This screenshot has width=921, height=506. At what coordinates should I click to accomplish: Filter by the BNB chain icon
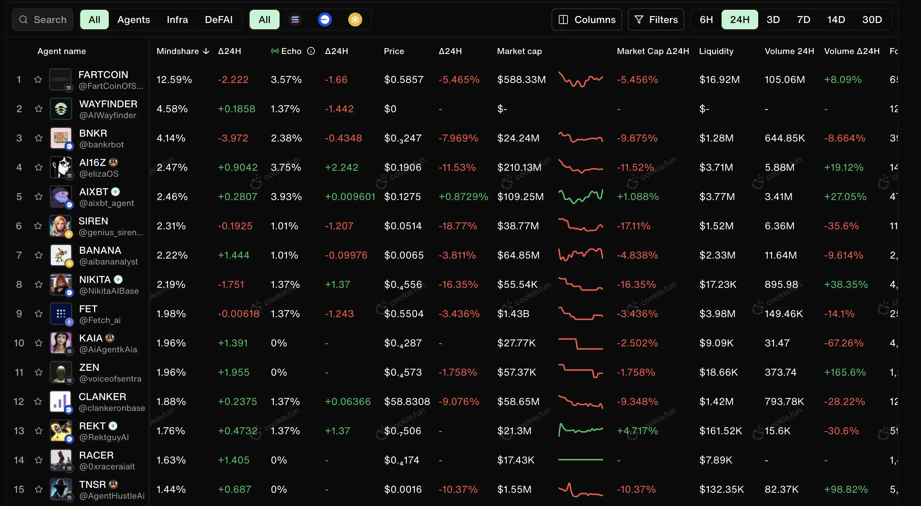[x=355, y=19]
